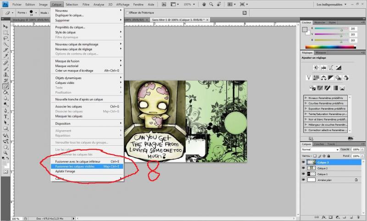Add a Vibrance adjustment (V icon)

[309, 77]
